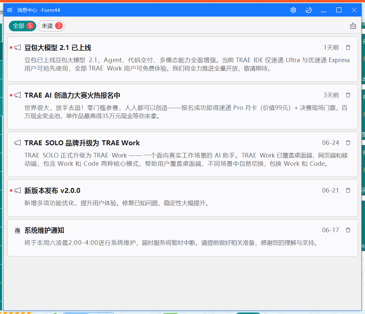This screenshot has width=365, height=314.
Task: Delete the 系统维护通知 message
Action: (348, 230)
